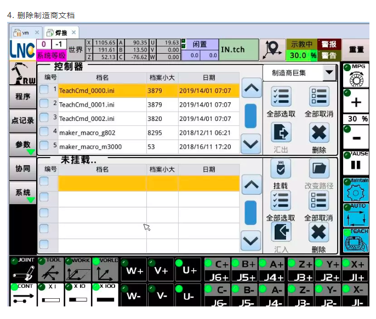
Task: Enable checkbox for maker_macro_m3000 row
Action: (x=44, y=146)
